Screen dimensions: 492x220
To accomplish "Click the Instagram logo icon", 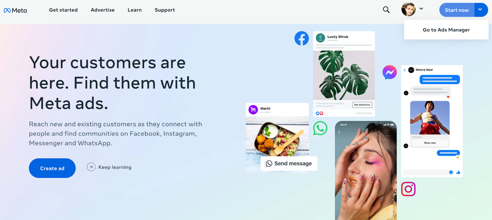I will pos(408,189).
